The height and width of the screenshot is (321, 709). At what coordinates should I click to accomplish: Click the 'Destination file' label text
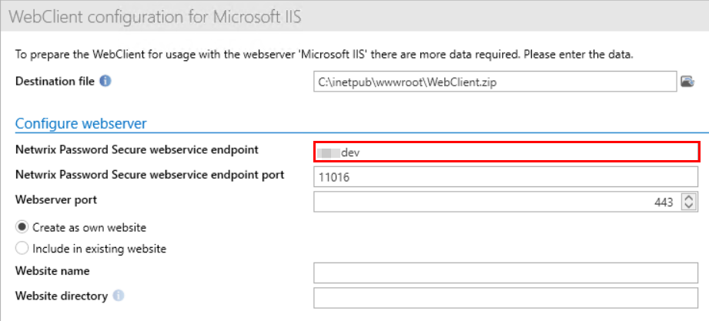click(x=55, y=80)
